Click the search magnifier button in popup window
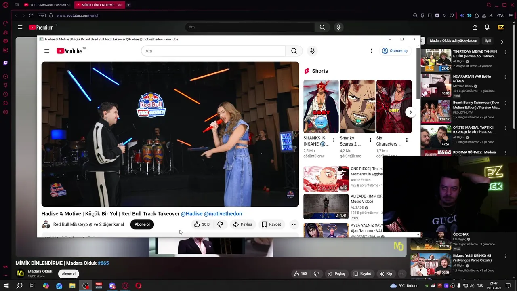Screen dimensions: 517x291 (294, 51)
